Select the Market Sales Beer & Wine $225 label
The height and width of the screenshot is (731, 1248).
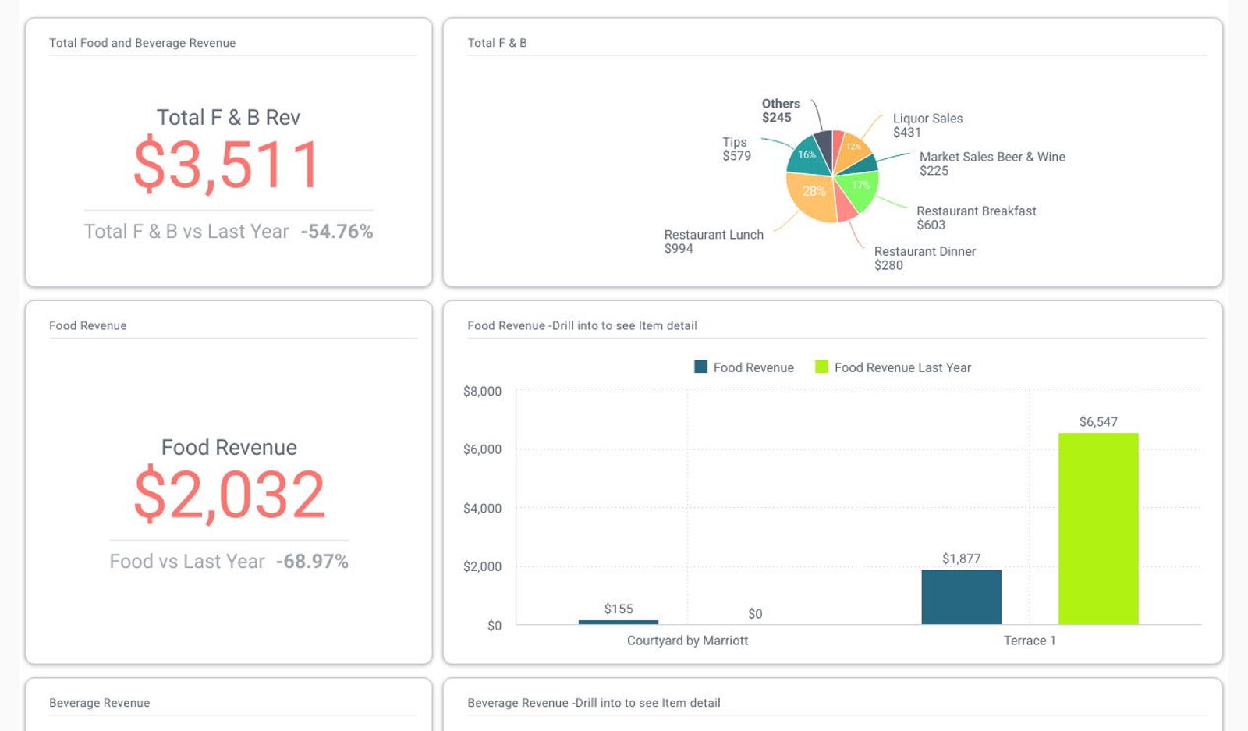[x=992, y=164]
